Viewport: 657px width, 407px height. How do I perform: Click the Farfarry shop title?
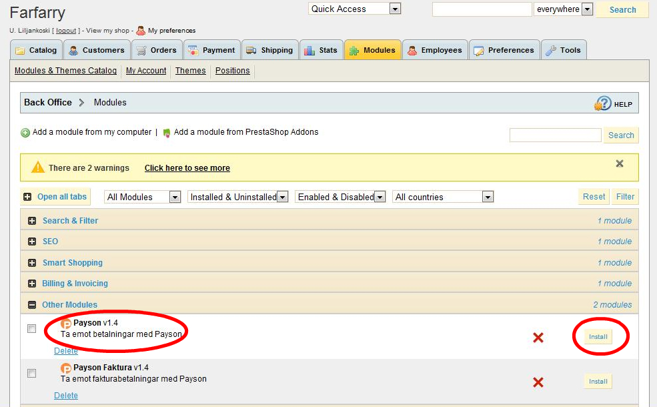(x=37, y=13)
